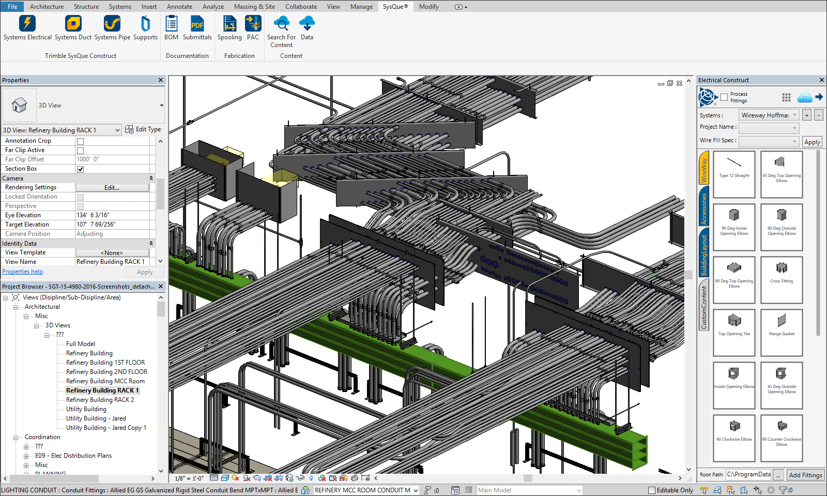Screen dimensions: 827x496
Task: Click the Edit Type icon
Action: (129, 129)
